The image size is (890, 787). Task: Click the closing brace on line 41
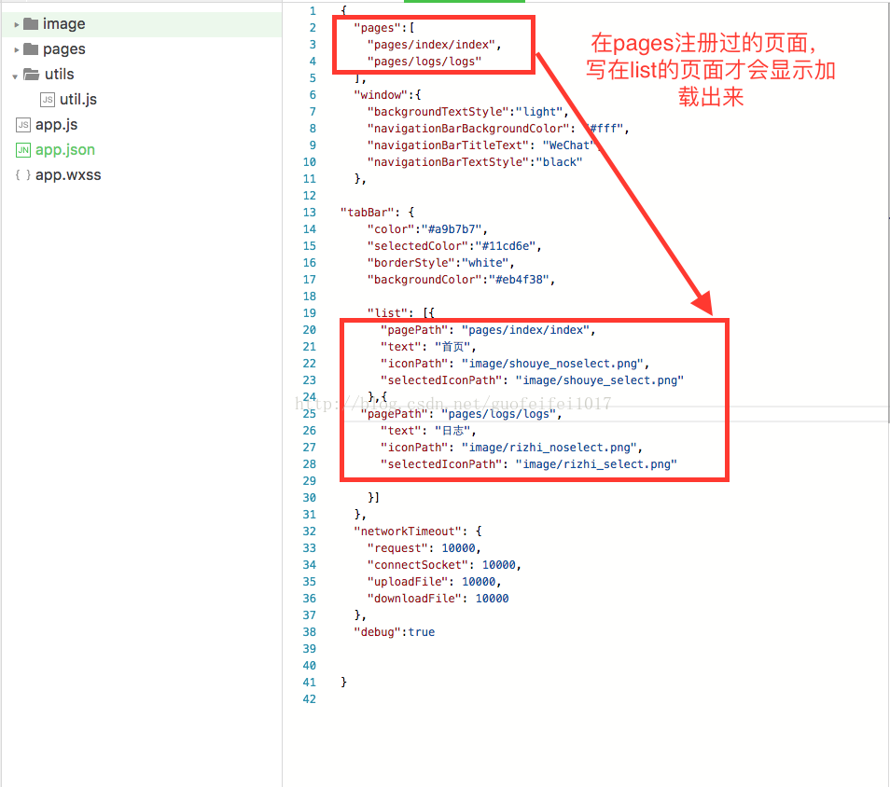pos(343,682)
